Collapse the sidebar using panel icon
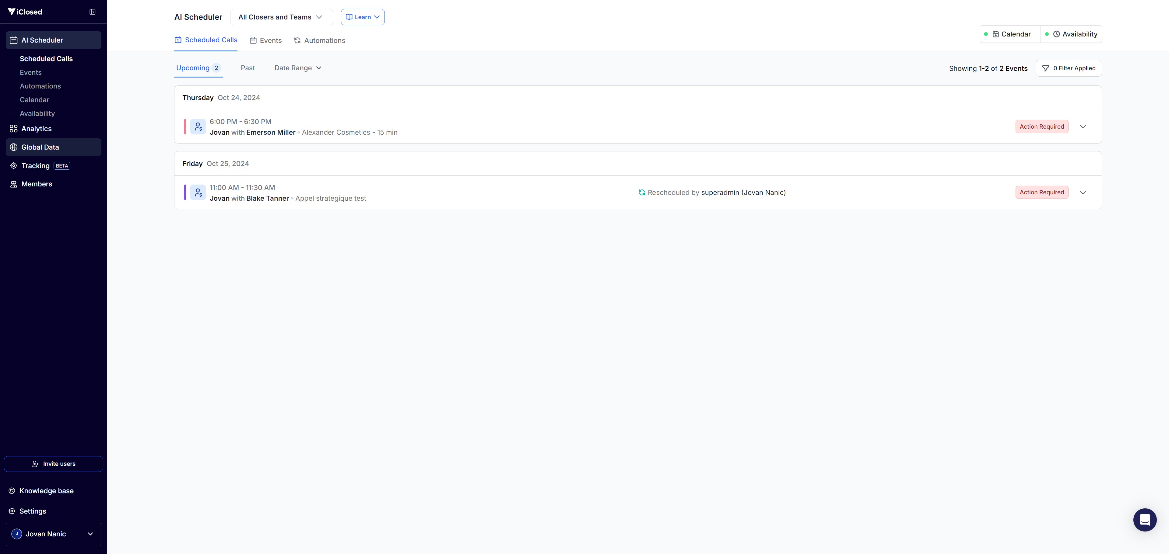 pos(92,12)
